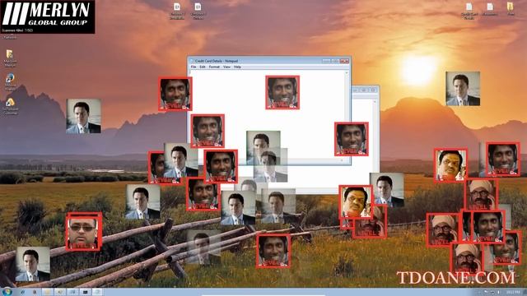Viewport: 527px width, 296px height.
Task: Click the lone businessman photo over the left mountains
Action: [84, 116]
